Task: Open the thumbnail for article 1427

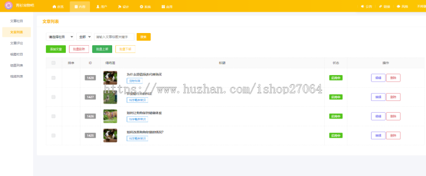Action: tap(110, 97)
